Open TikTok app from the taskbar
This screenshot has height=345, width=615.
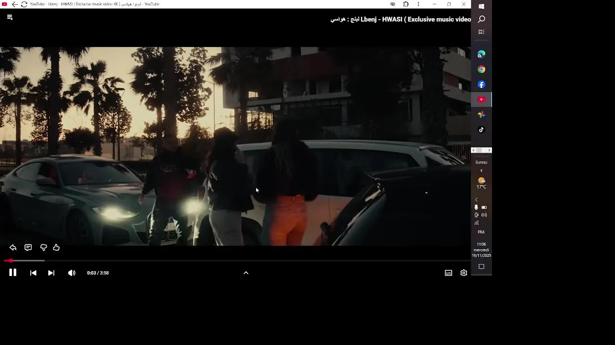pos(481,130)
